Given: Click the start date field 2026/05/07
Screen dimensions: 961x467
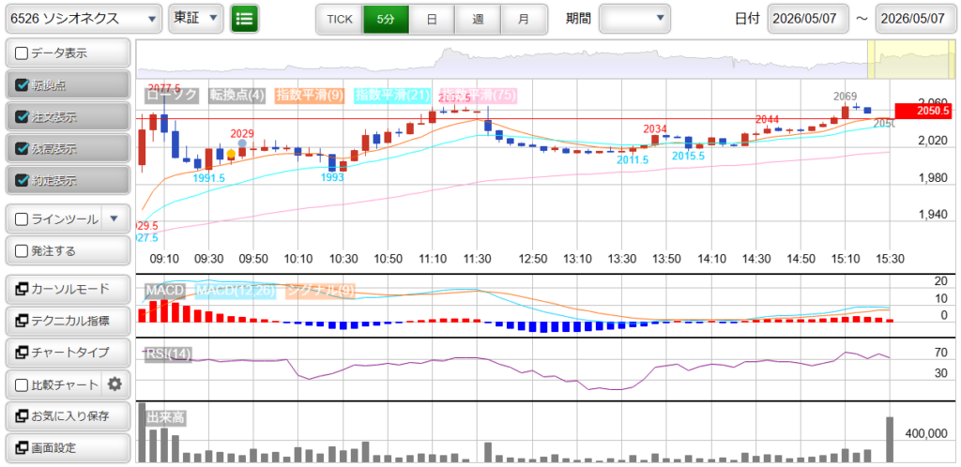Looking at the screenshot, I should (x=808, y=19).
